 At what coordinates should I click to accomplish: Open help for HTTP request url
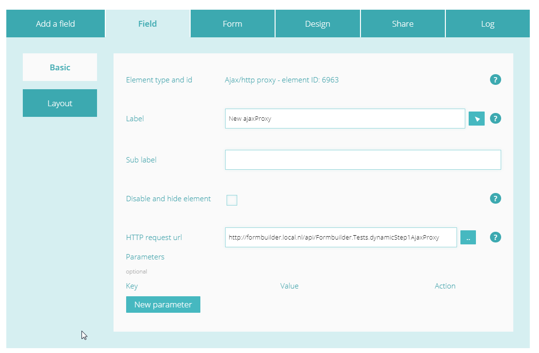(x=495, y=237)
